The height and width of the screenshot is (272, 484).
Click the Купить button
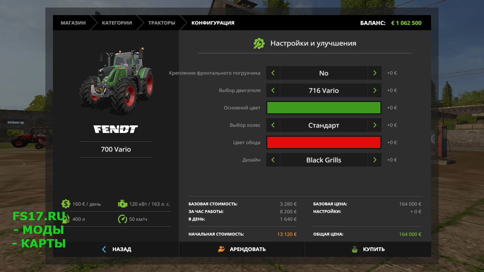368,249
